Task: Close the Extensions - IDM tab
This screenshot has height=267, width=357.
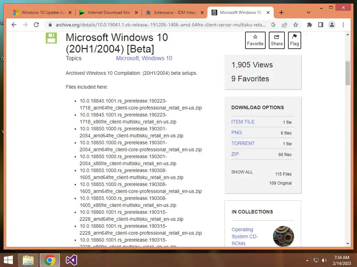Action: pos(202,13)
